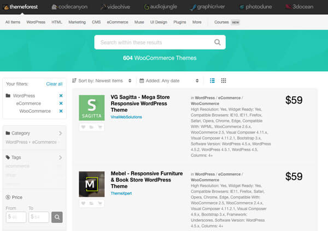Open the HTML category menu

57,22
